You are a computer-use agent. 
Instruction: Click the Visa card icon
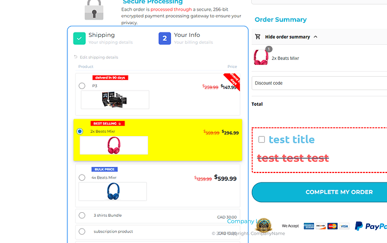pyautogui.click(x=344, y=226)
